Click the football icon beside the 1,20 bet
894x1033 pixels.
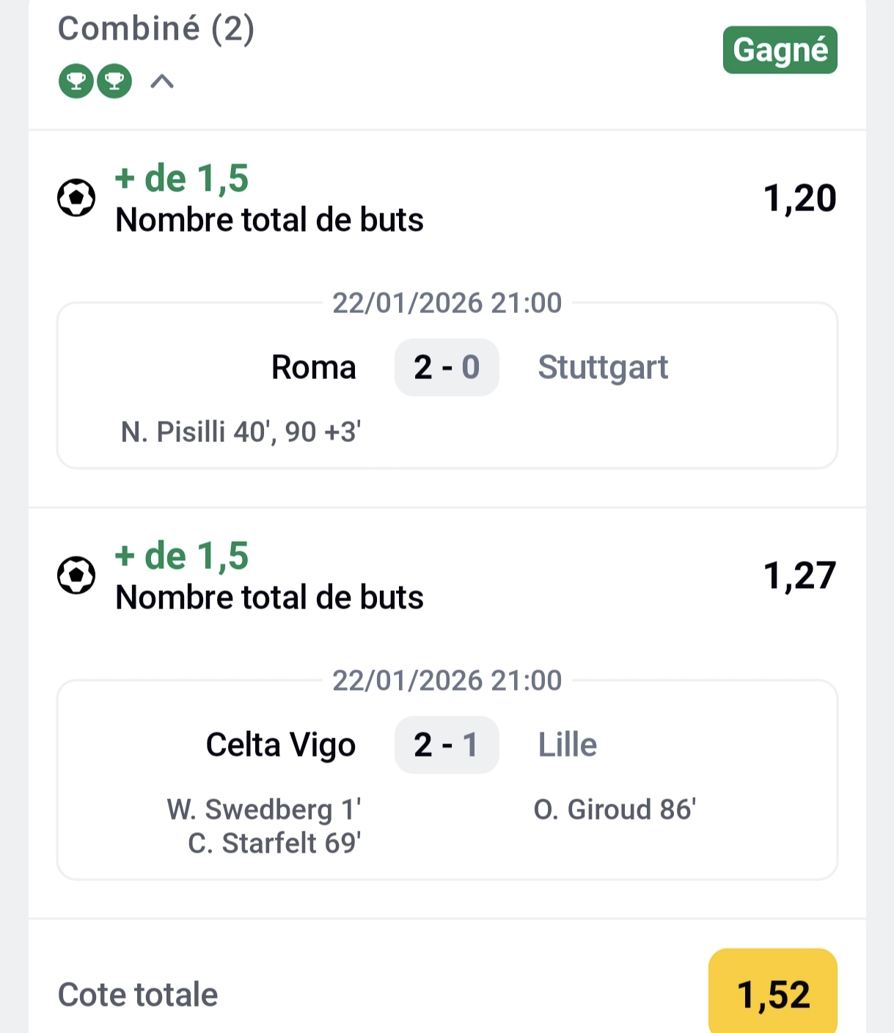coord(76,198)
